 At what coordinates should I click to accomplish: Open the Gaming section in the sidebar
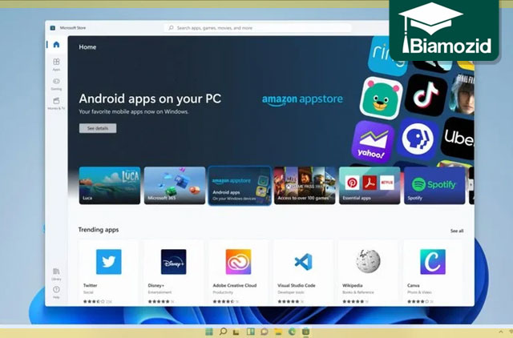click(56, 83)
